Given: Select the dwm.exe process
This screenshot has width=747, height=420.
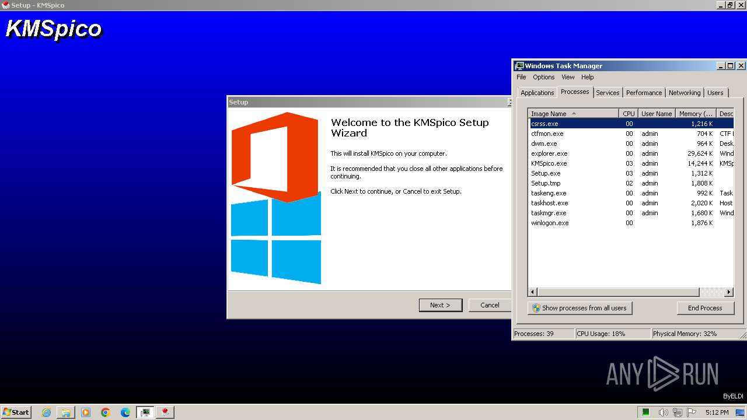Looking at the screenshot, I should point(631,143).
